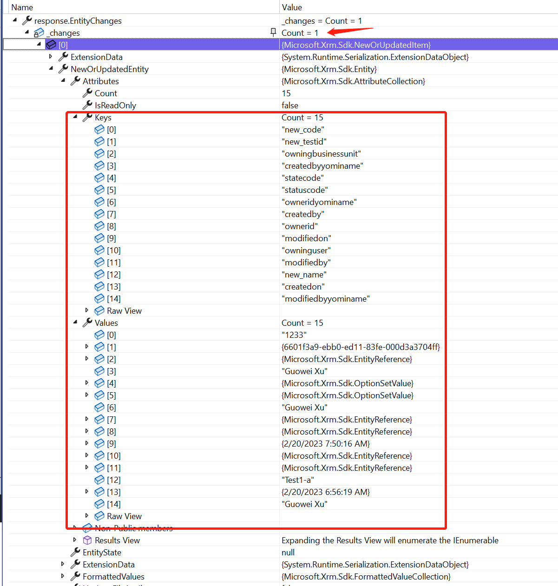Click the Name column header
Viewport: 558px width, 586px height.
tap(22, 7)
